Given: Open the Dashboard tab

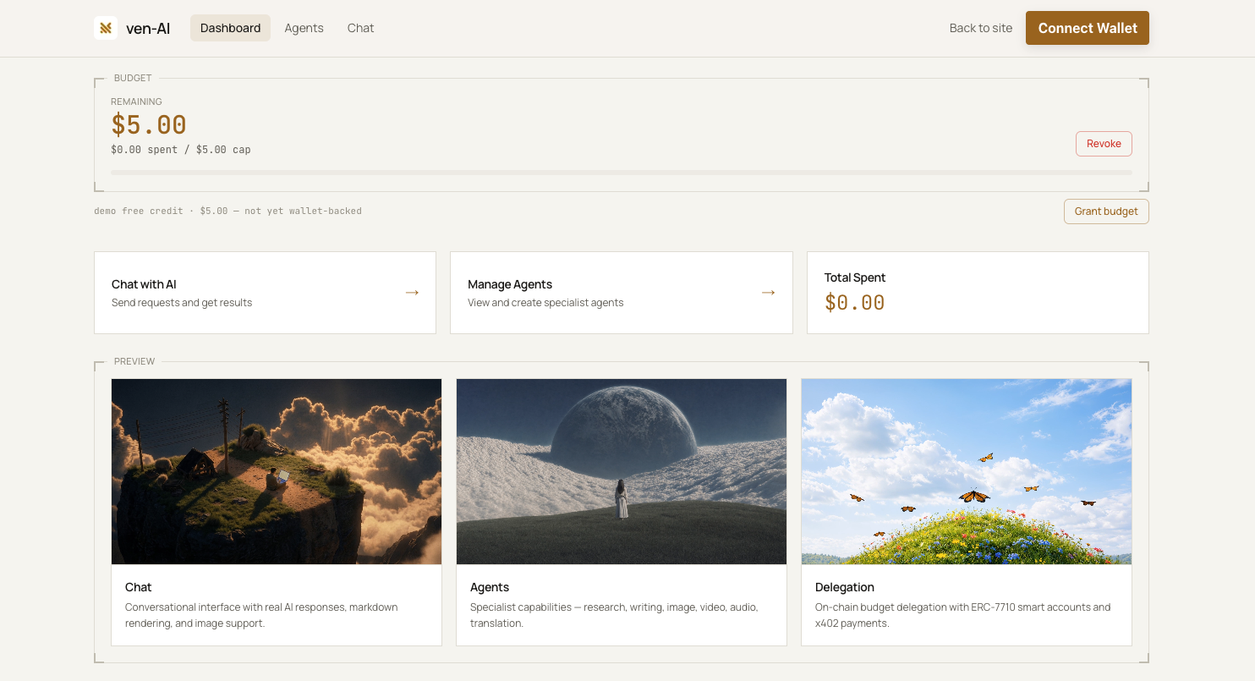Looking at the screenshot, I should pos(230,28).
